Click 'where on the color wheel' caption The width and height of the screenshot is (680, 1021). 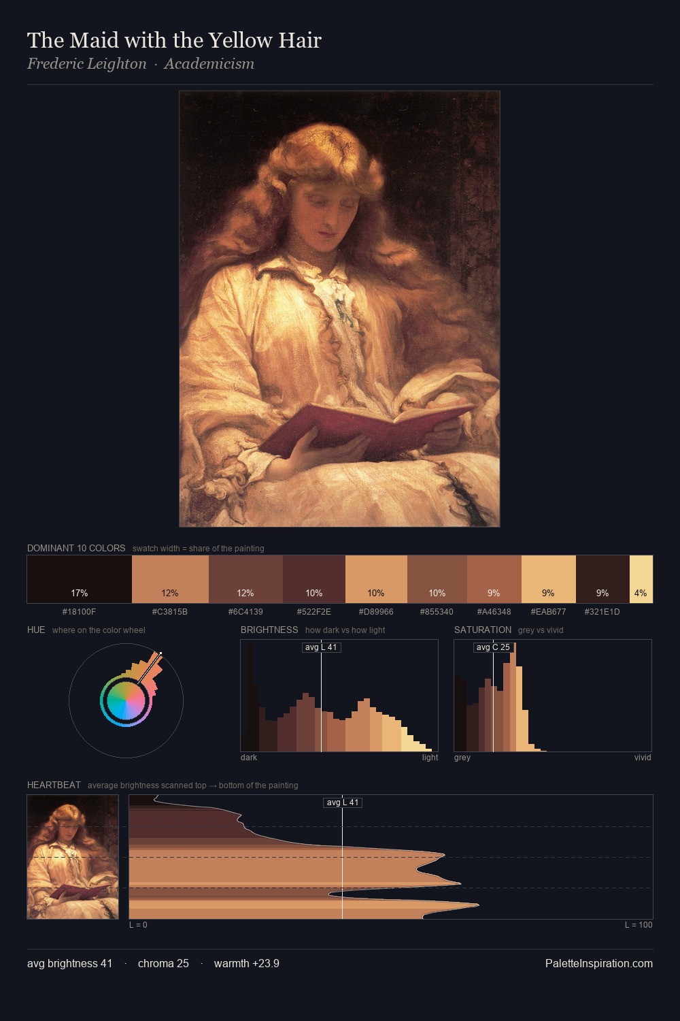tap(99, 630)
